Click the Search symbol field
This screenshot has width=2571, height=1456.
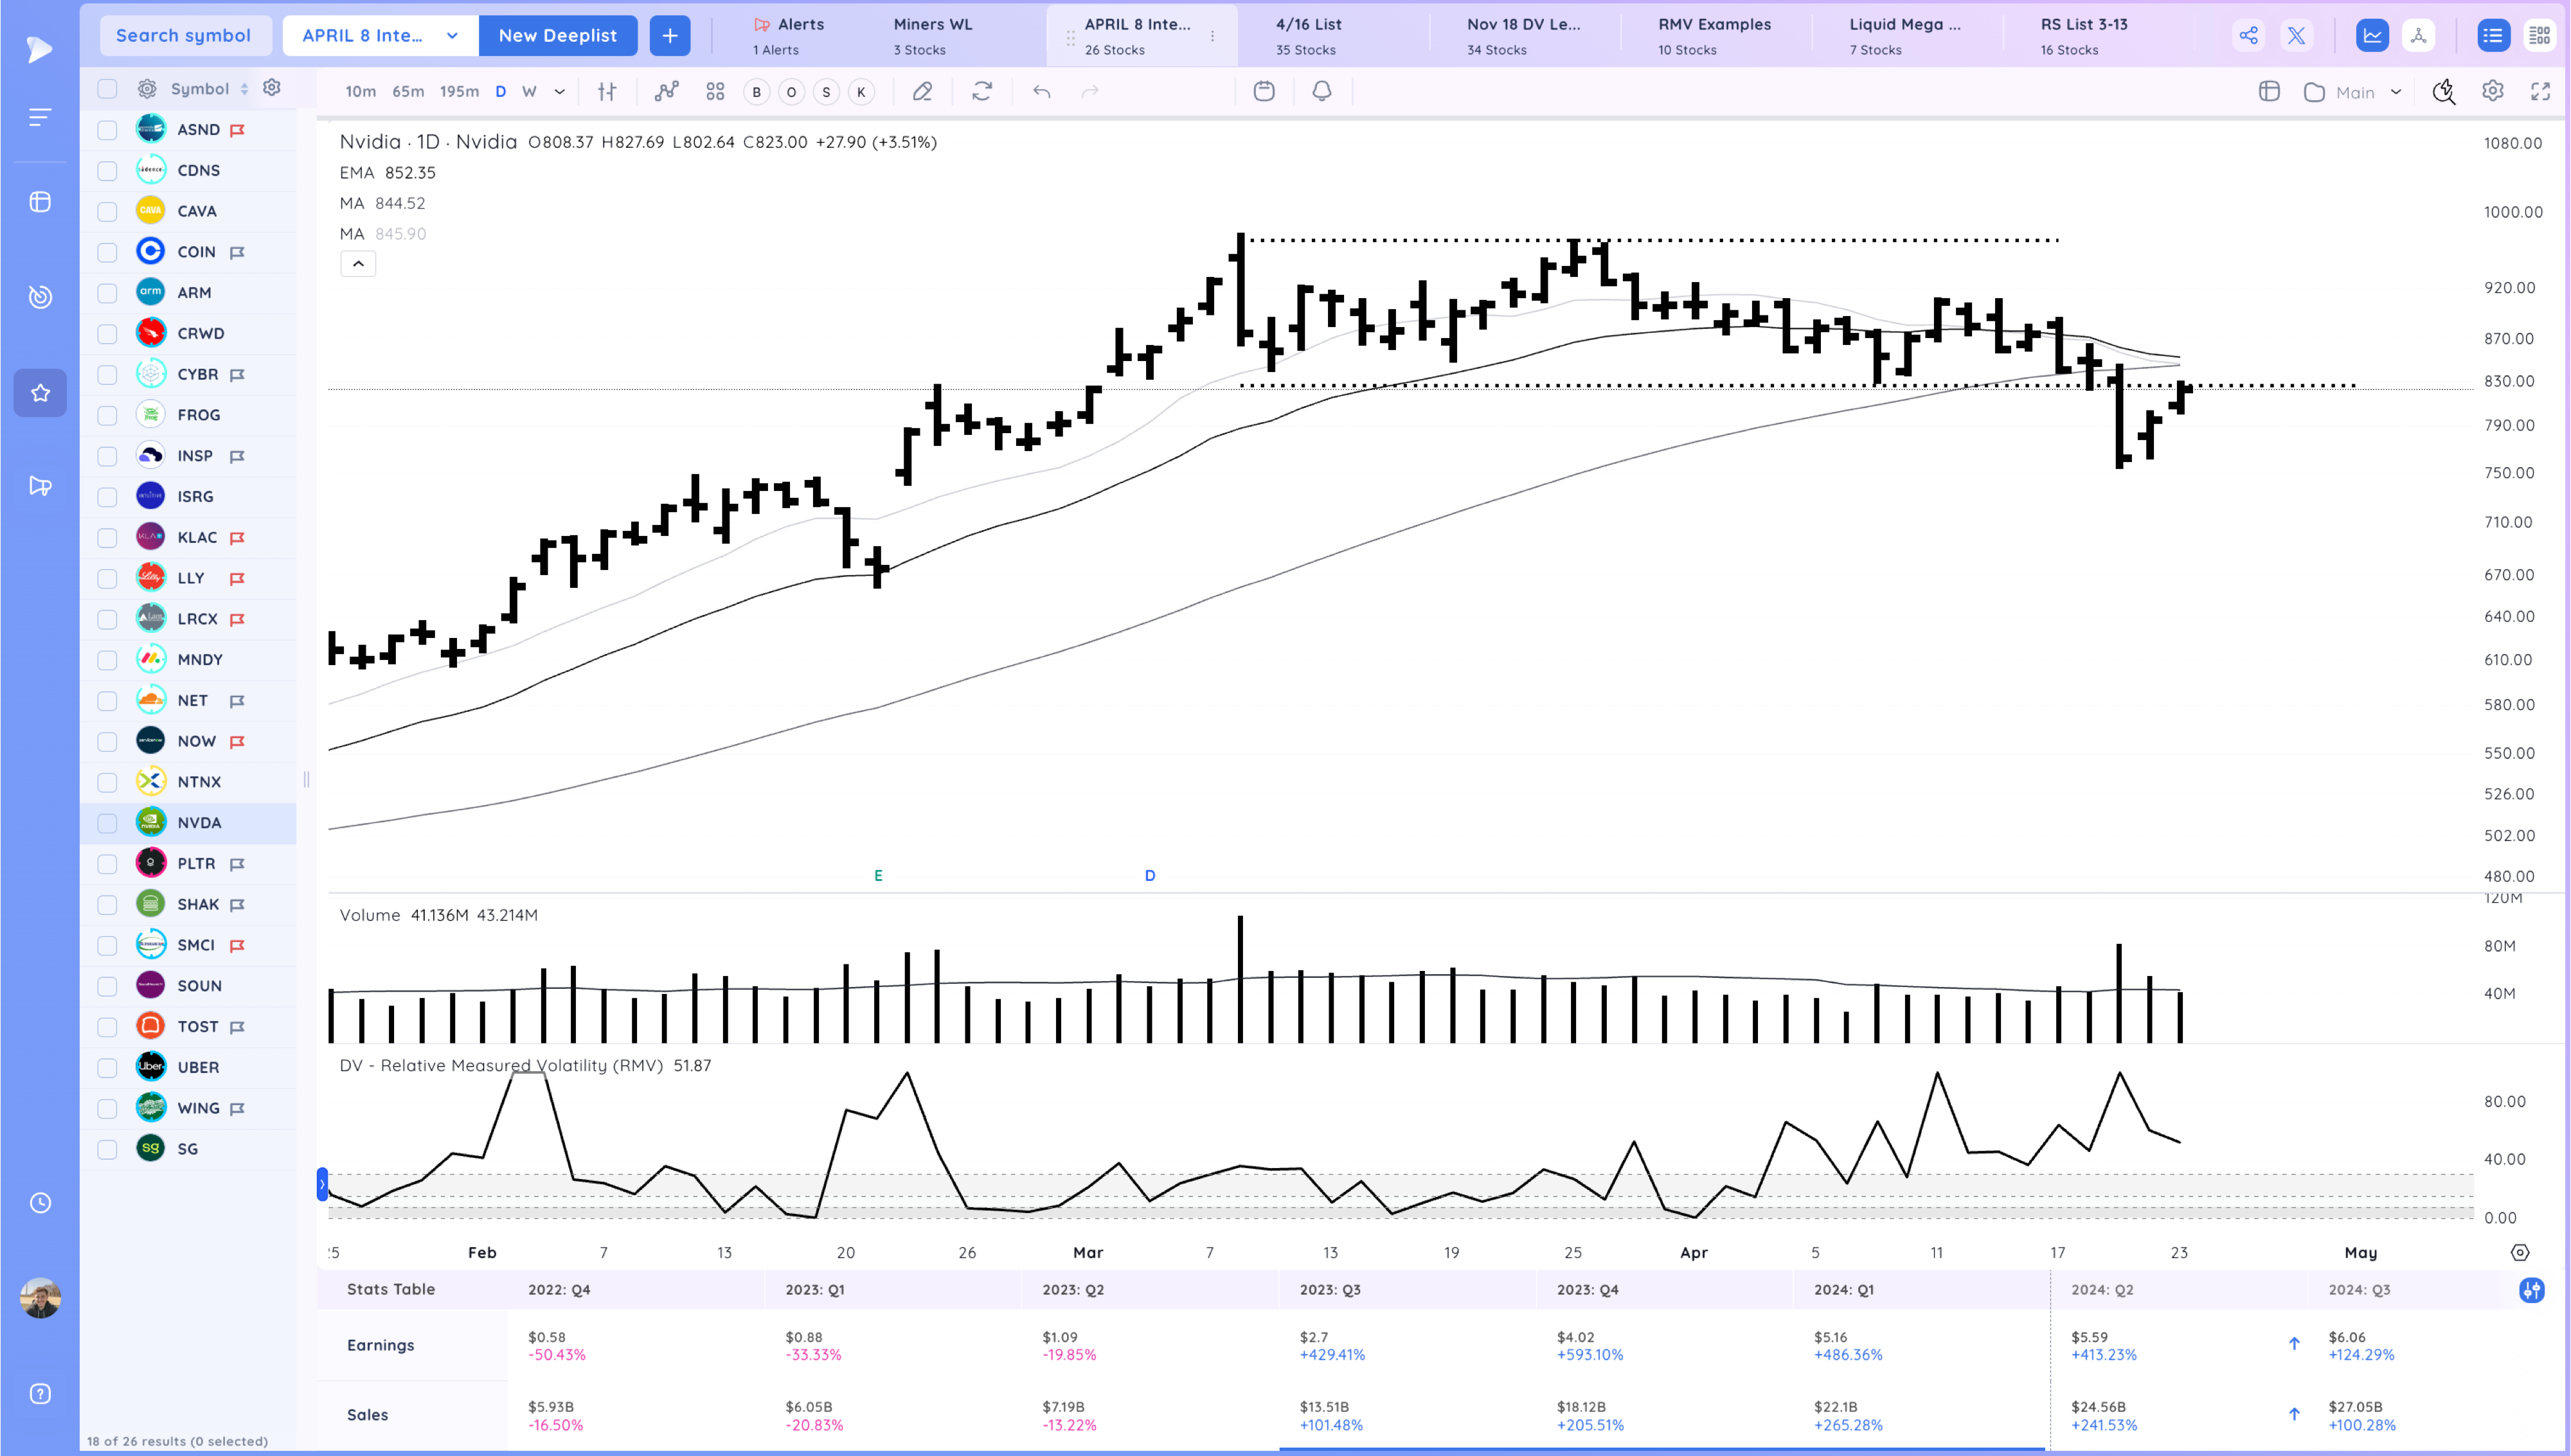(x=184, y=36)
